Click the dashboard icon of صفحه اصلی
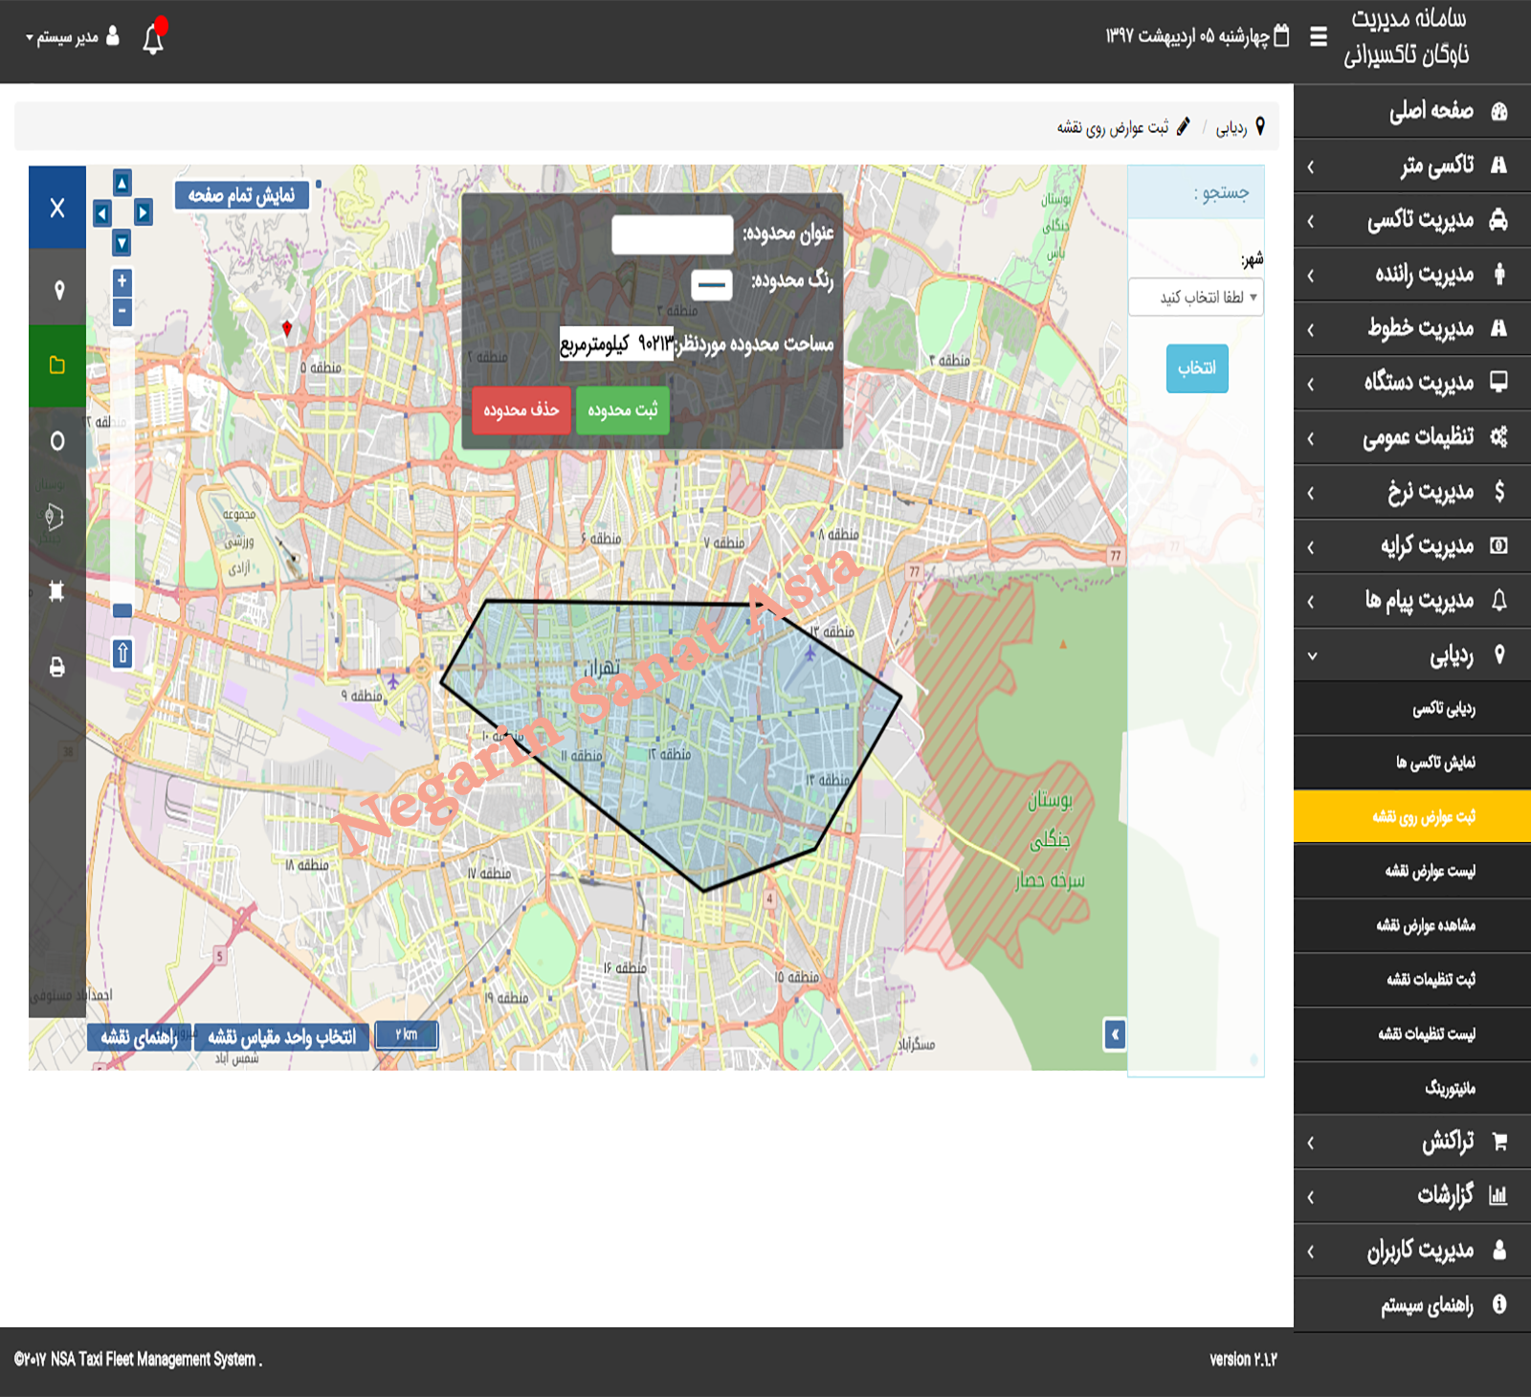The height and width of the screenshot is (1397, 1531). (x=1499, y=111)
